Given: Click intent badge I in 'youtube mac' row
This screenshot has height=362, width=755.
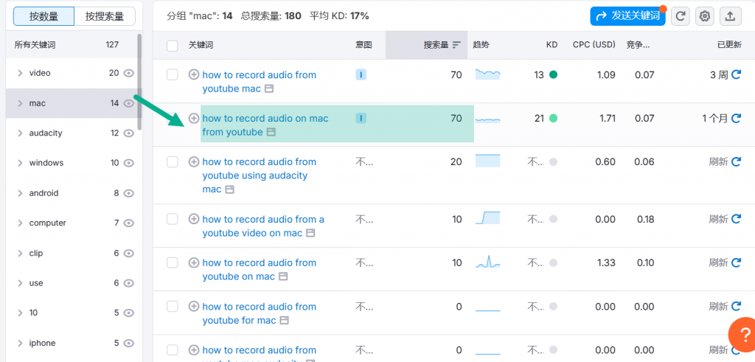Looking at the screenshot, I should 361,74.
